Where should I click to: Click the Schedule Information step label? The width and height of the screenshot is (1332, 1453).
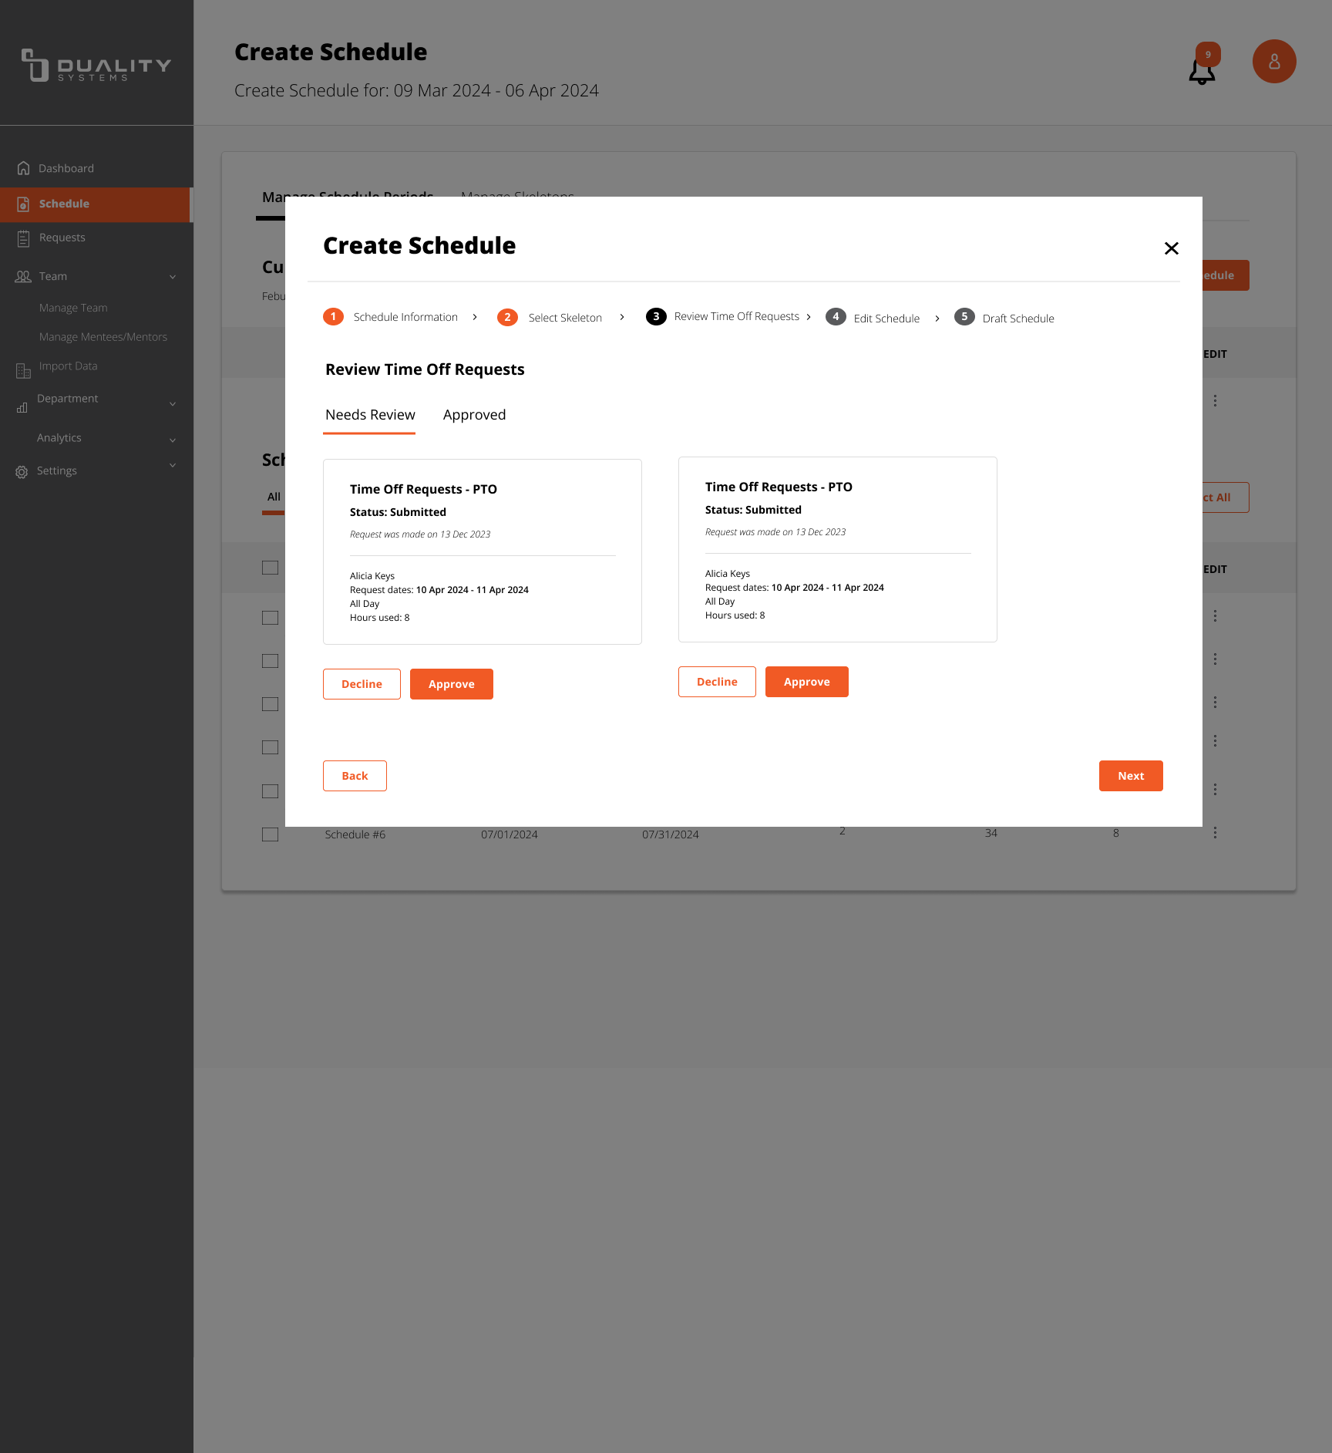pos(405,317)
